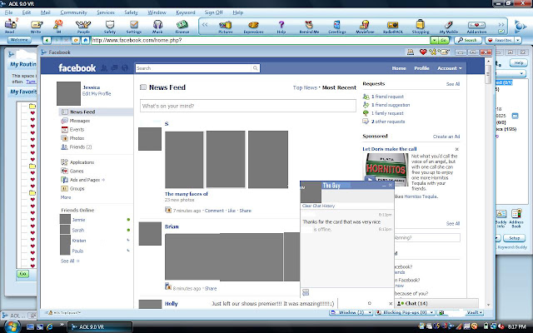
Task: Switch the feed to Top News
Action: click(x=305, y=87)
